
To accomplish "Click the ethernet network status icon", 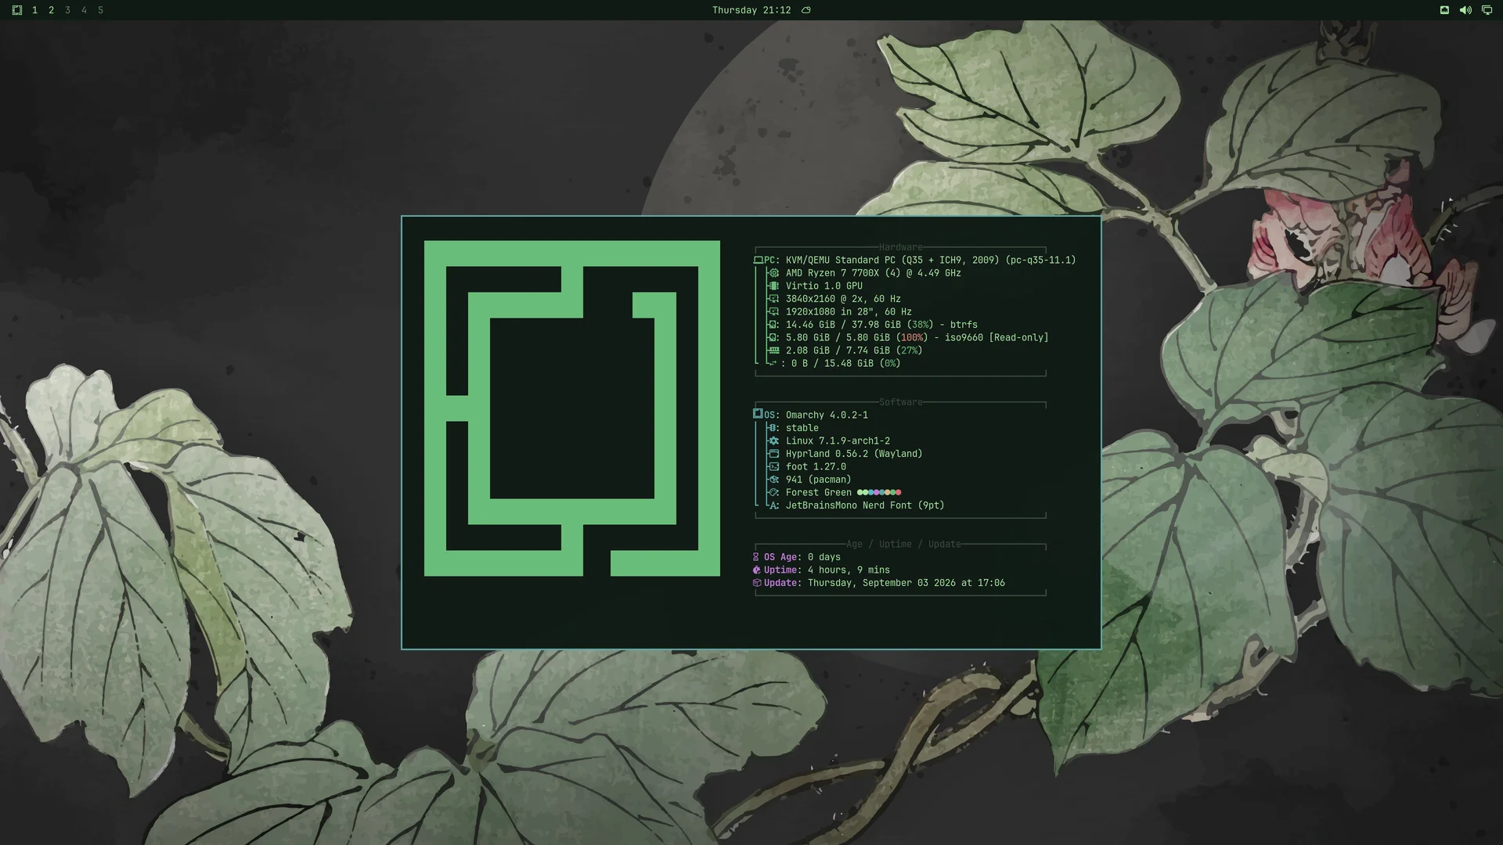I will click(1444, 10).
